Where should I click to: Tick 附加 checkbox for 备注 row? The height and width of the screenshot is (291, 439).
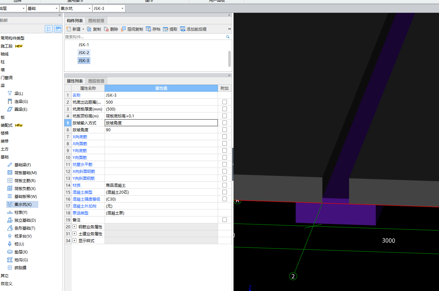225,220
